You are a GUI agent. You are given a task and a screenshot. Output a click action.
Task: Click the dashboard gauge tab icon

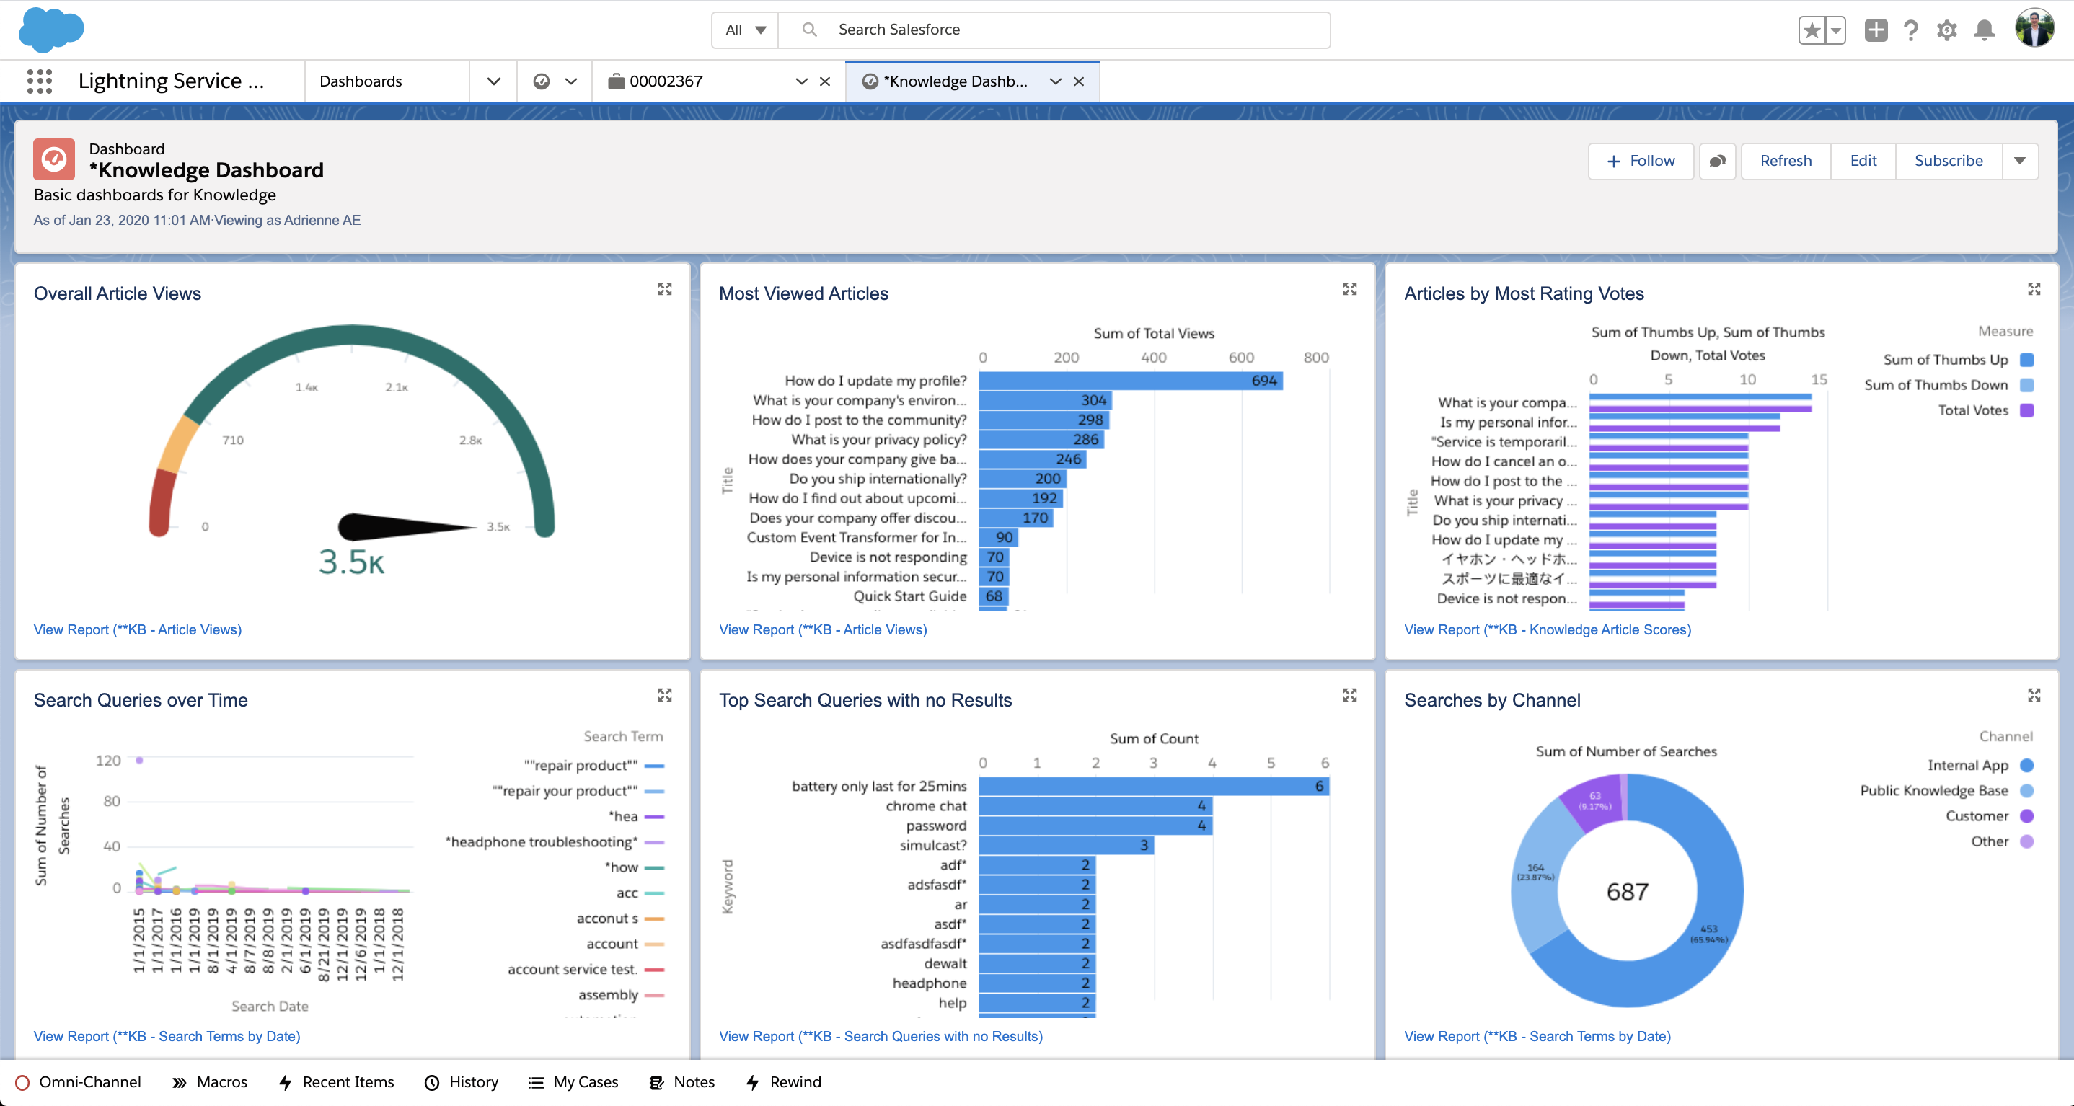(x=541, y=81)
